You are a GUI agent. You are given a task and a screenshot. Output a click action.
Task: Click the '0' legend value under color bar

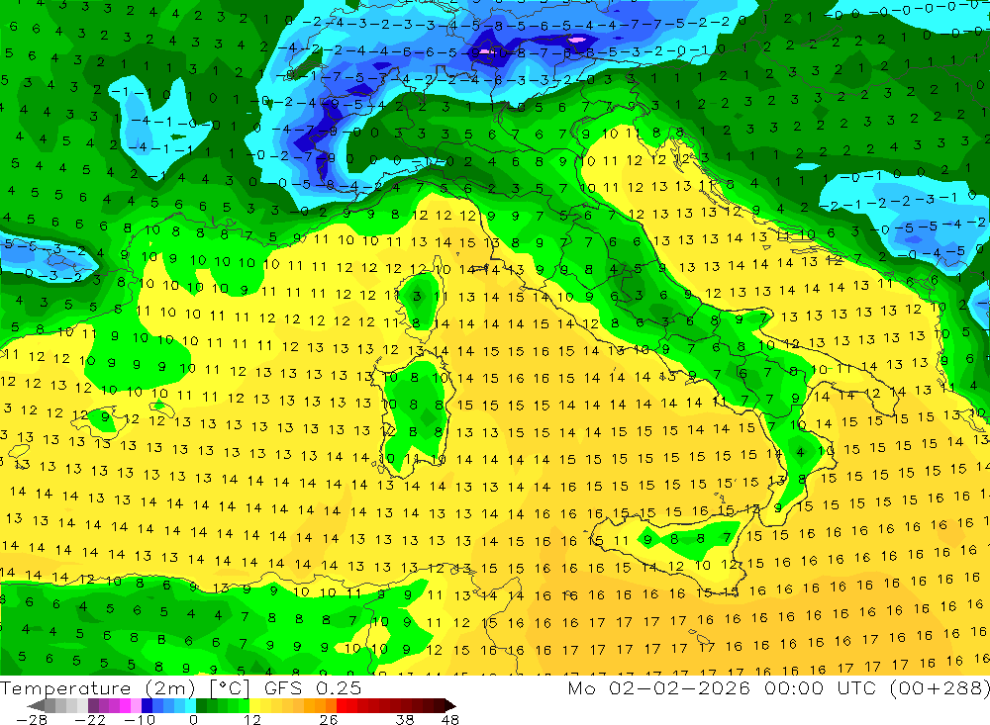pyautogui.click(x=193, y=719)
